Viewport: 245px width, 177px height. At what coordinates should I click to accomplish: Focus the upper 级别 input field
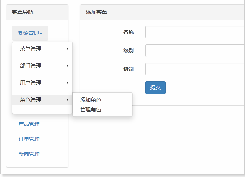point(195,51)
